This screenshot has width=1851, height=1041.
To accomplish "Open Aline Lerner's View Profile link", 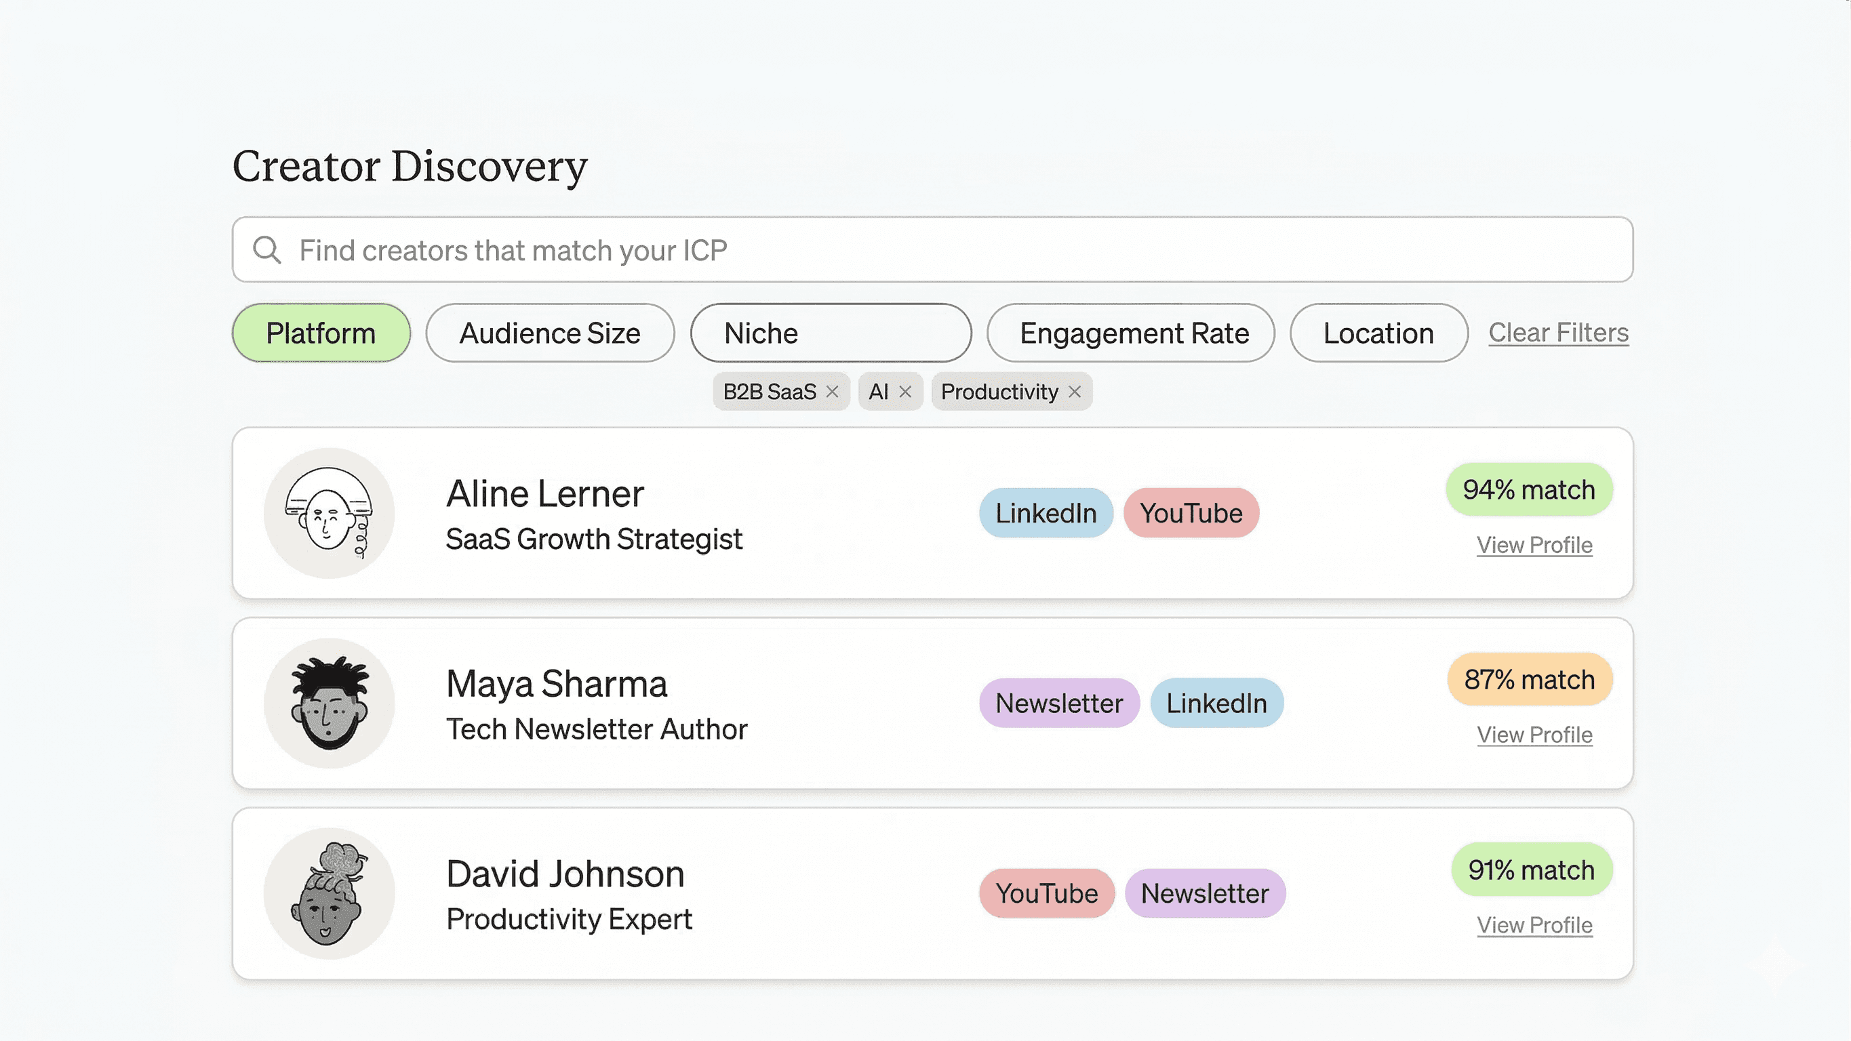I will [1534, 546].
